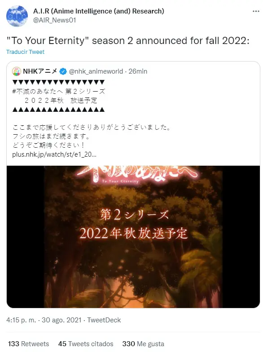Image resolution: width=263 pixels, height=352 pixels.
Task: Open the A.I.R profile avatar
Action: pos(17,16)
